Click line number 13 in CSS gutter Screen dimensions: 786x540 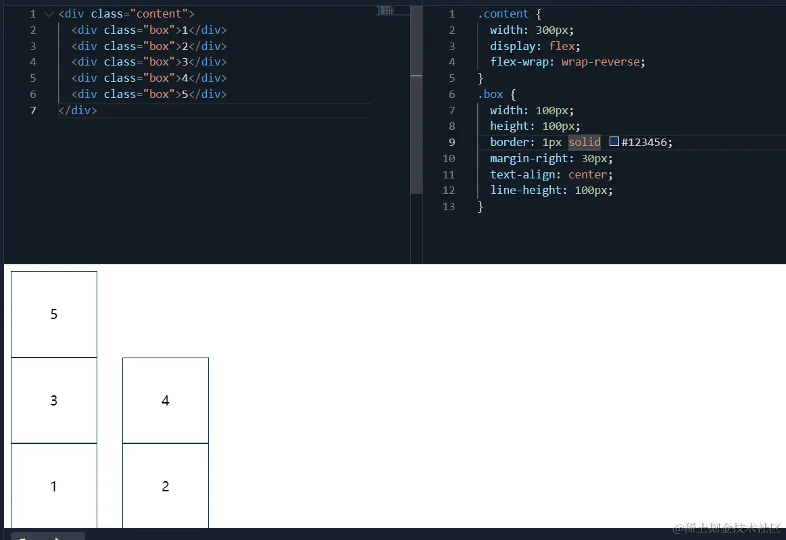(449, 207)
